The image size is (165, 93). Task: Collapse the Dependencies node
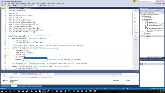click(x=143, y=19)
